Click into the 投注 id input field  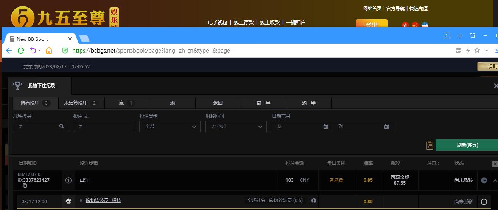[104, 127]
